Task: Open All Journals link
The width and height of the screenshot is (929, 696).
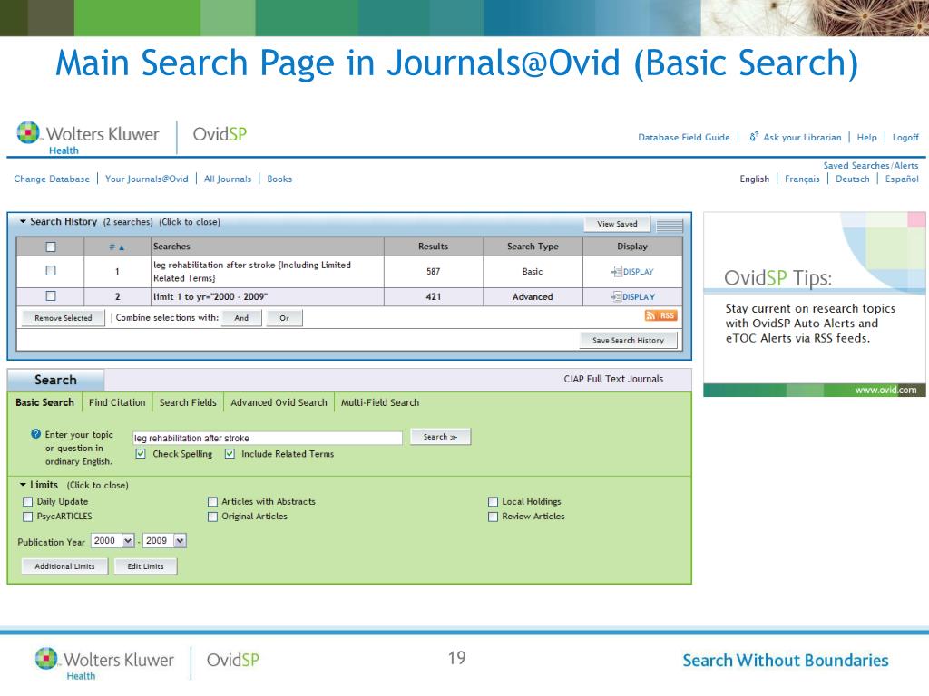Action: click(x=228, y=179)
